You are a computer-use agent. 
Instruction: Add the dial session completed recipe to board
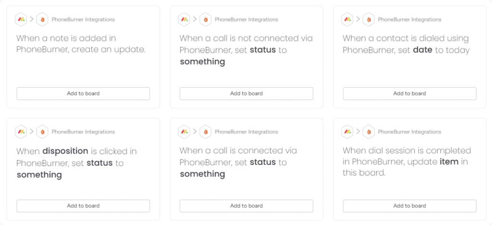coord(409,206)
